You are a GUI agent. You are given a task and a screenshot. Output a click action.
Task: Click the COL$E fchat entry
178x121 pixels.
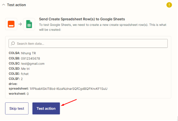19,74
